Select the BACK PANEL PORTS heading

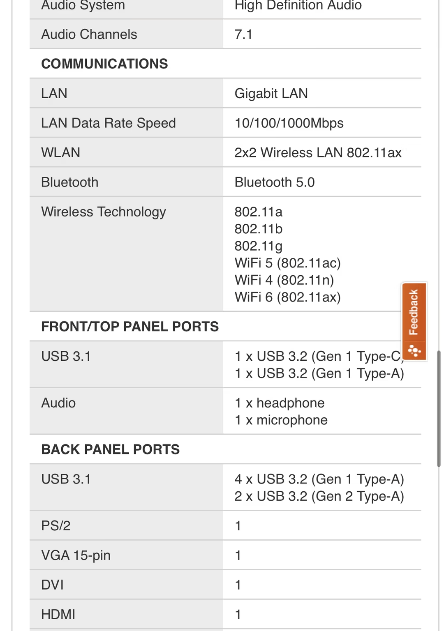coord(110,449)
